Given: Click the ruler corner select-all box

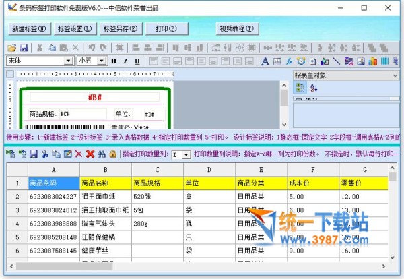Looking at the screenshot, I should pyautogui.click(x=10, y=74).
